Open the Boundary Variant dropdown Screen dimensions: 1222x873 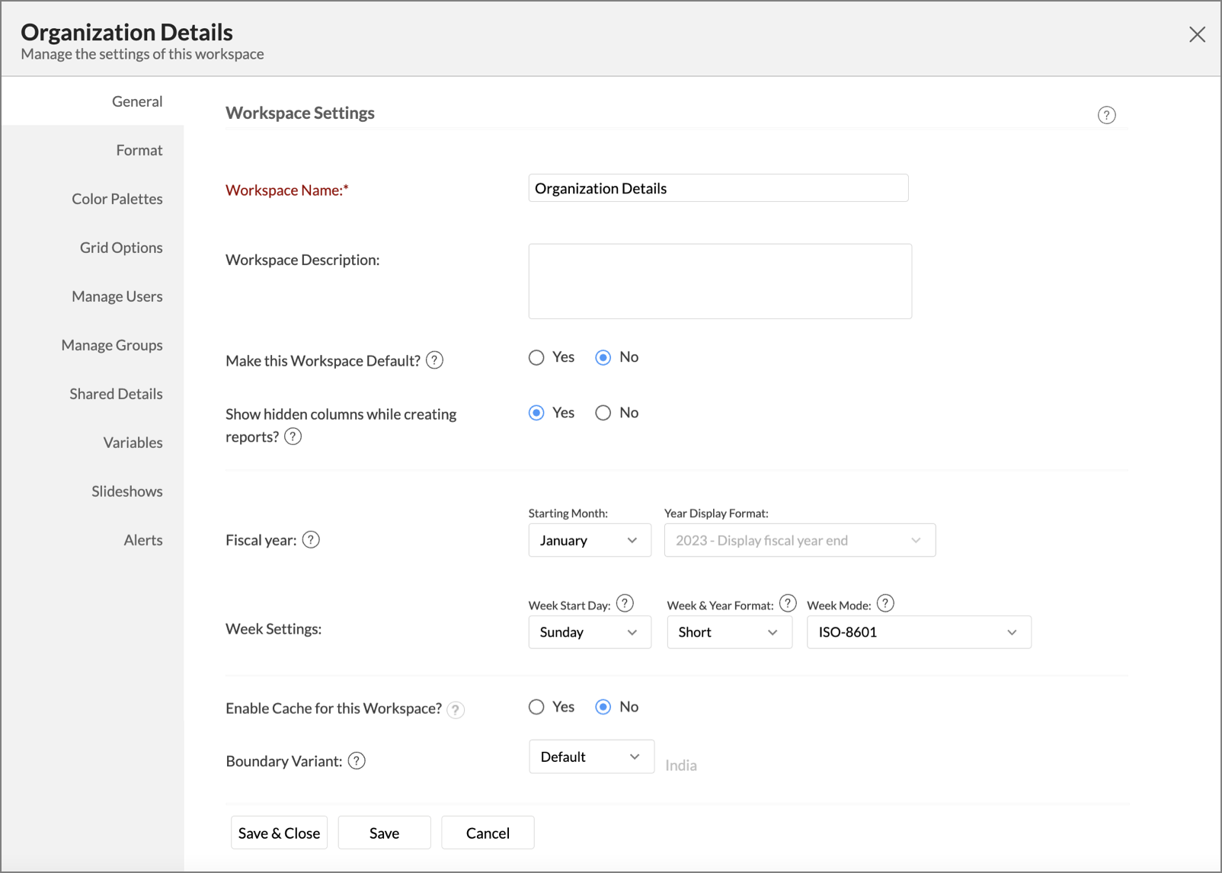(590, 756)
